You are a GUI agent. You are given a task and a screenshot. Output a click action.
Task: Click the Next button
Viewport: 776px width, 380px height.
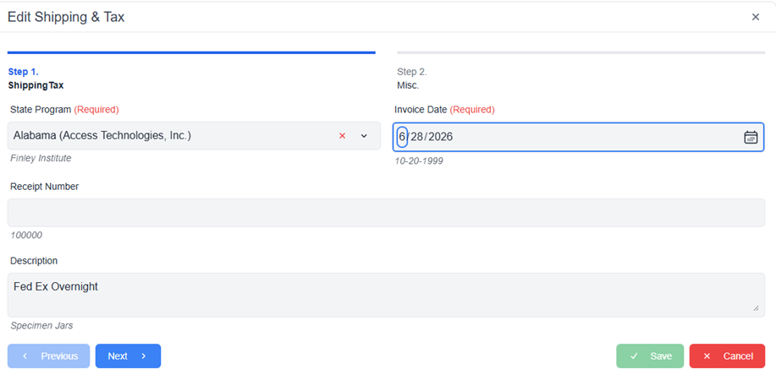point(128,356)
